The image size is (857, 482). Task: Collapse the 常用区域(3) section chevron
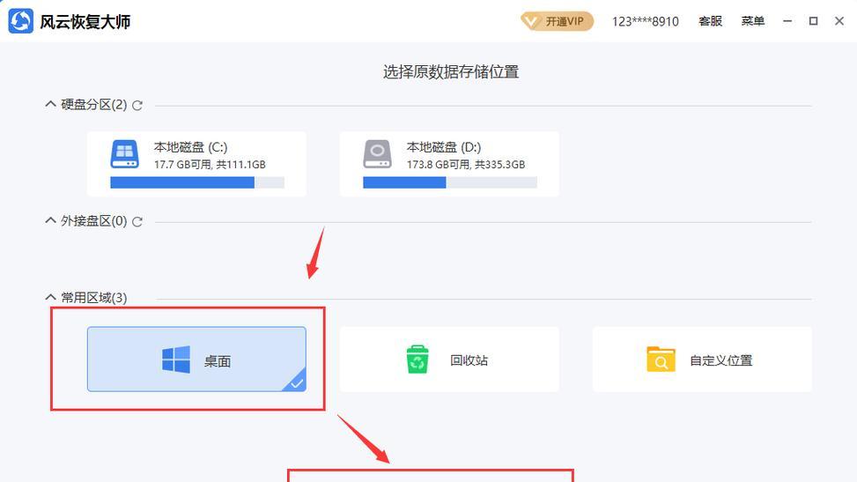point(50,297)
